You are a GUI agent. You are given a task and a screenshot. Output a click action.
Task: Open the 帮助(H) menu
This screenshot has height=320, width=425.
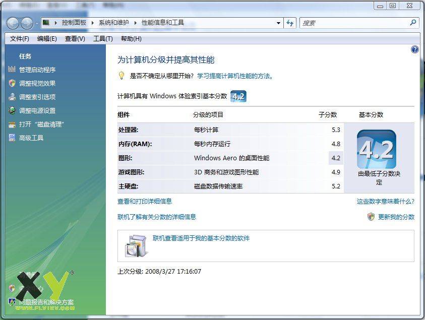[131, 39]
